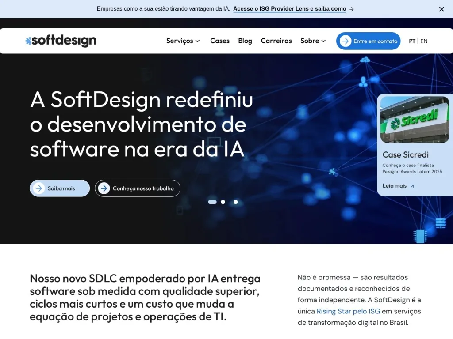Screen dimensions: 453x339
Task: Click the Entre em contato button
Action: click(368, 41)
